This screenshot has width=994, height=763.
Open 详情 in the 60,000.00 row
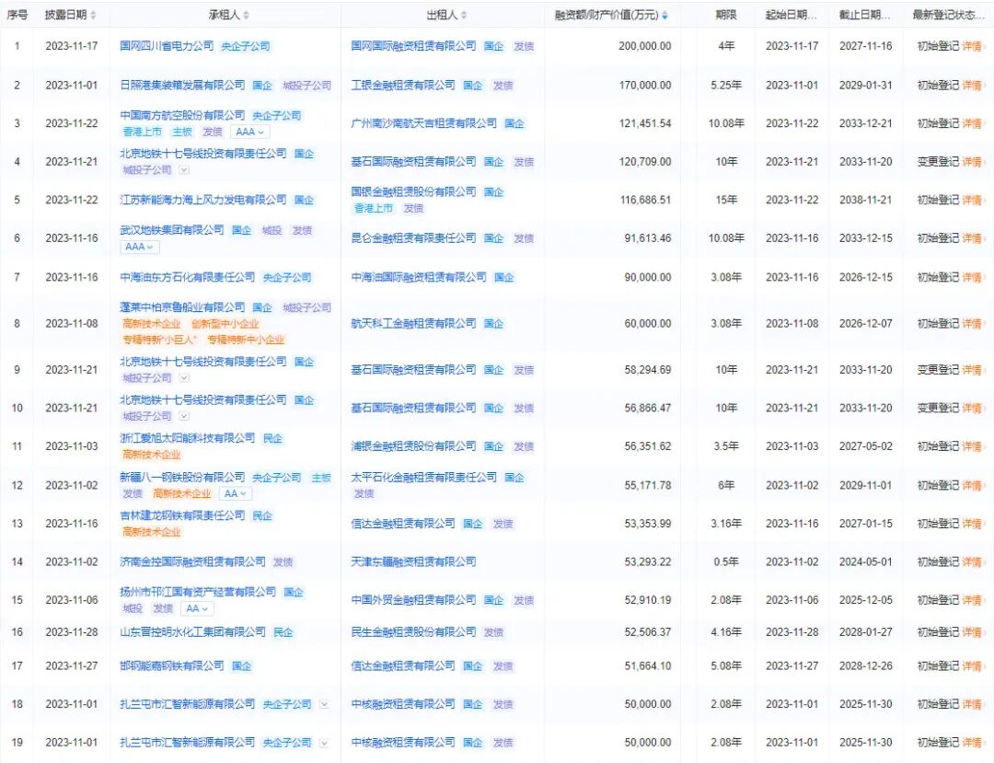[x=972, y=323]
